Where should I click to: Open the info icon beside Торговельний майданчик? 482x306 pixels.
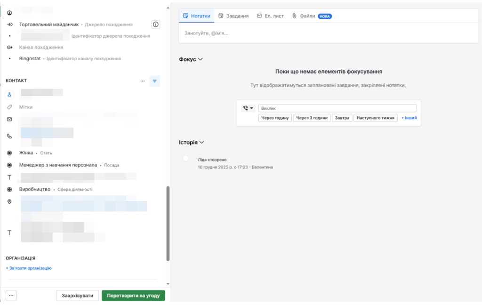click(156, 24)
